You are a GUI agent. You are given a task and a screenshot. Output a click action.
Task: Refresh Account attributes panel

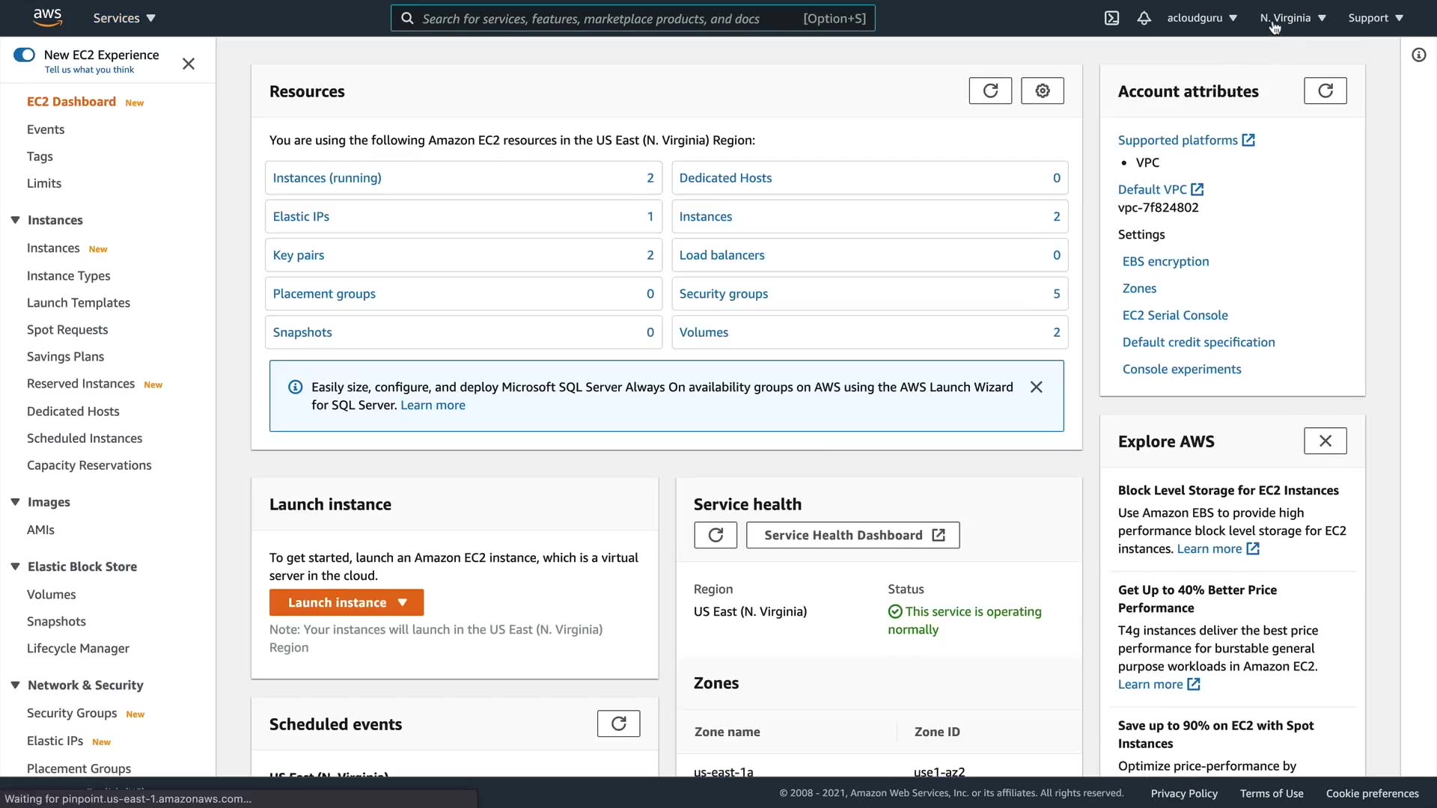1325,91
